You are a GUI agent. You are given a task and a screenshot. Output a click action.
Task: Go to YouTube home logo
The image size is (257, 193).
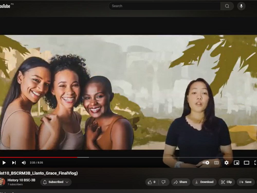click(5, 6)
